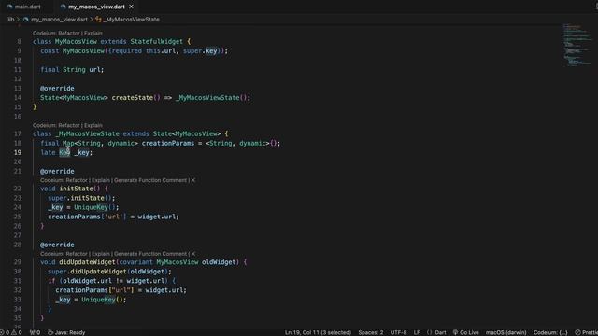
Task: Click 'super.initState();' on line 23
Action: coord(81,198)
